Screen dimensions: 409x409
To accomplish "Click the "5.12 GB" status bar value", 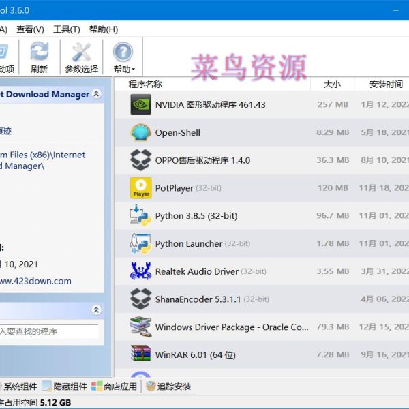I will click(x=56, y=403).
